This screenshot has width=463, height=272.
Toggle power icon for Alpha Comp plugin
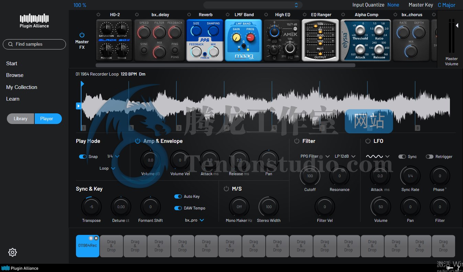coord(343,14)
